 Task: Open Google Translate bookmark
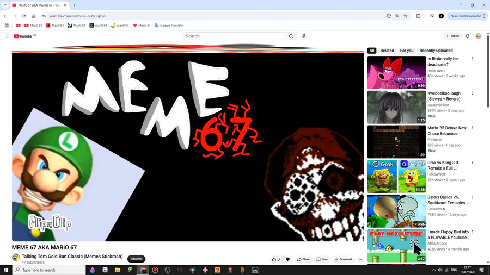(x=169, y=26)
